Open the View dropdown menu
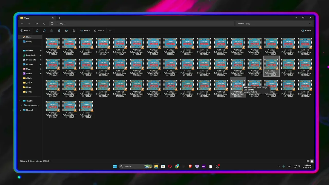Image resolution: width=329 pixels, height=185 pixels. point(99,31)
